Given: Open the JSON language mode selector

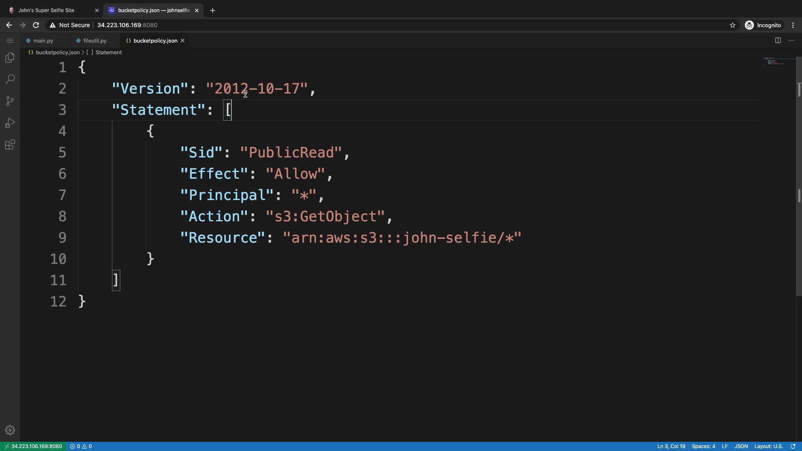Looking at the screenshot, I should click(x=741, y=446).
